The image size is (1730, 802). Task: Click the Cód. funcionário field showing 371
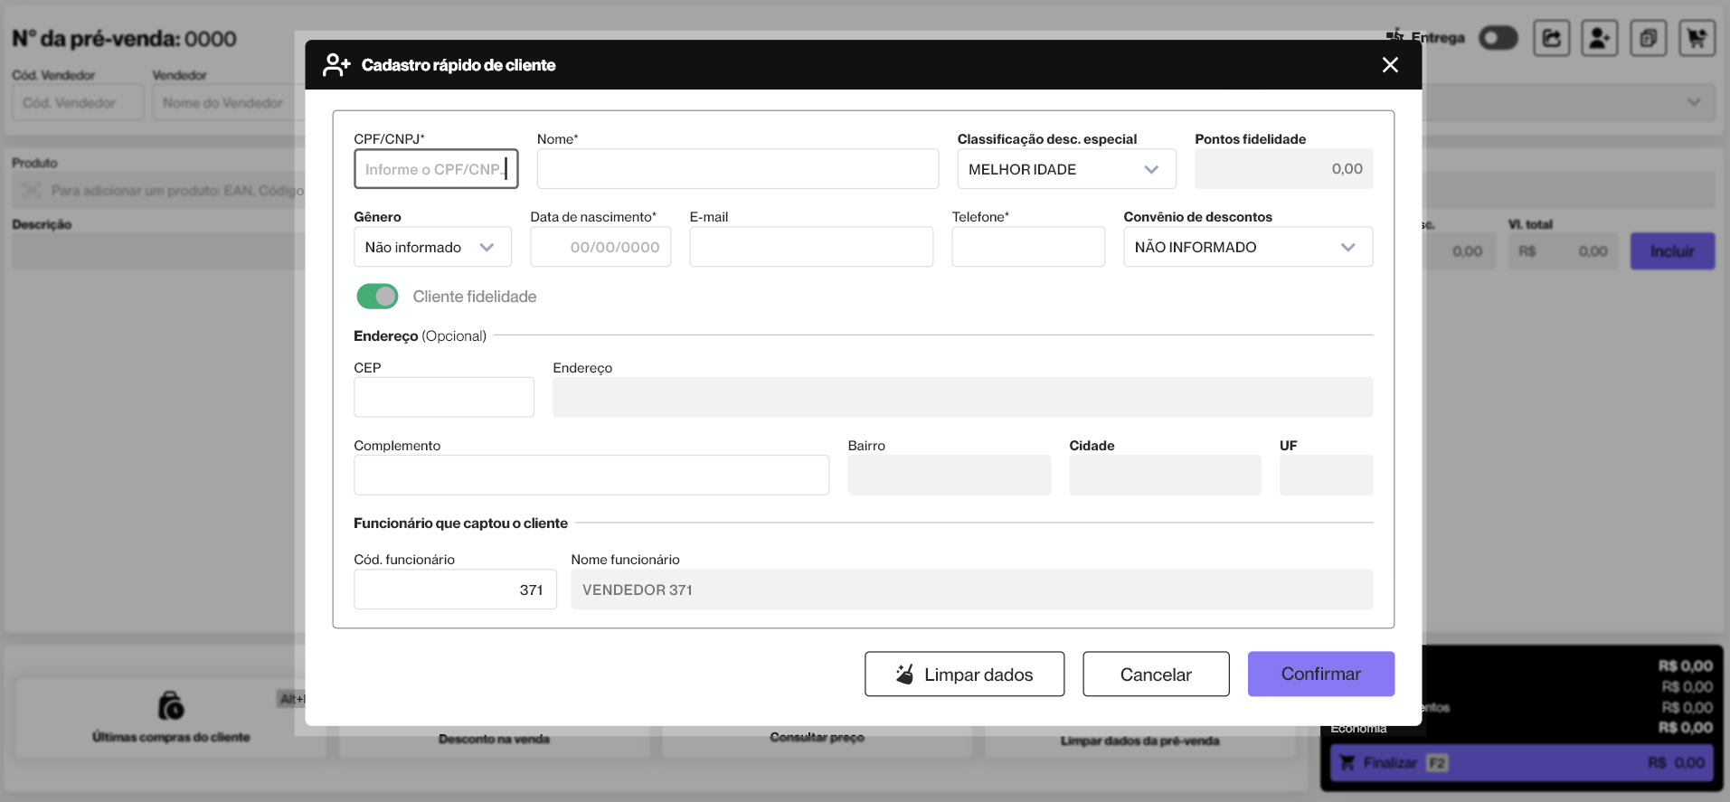pyautogui.click(x=455, y=590)
